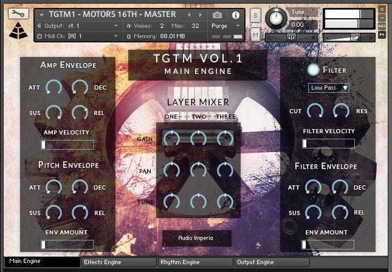The width and height of the screenshot is (392, 272).
Task: Click the Audio Imperia button
Action: coord(196,238)
